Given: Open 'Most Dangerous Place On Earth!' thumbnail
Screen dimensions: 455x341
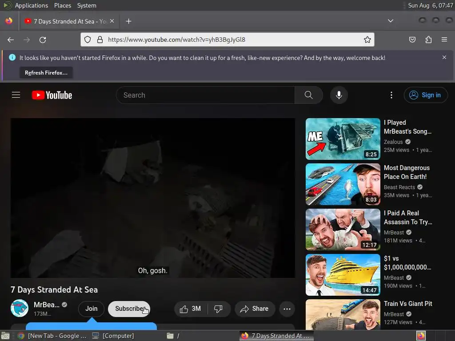Looking at the screenshot, I should 343,184.
